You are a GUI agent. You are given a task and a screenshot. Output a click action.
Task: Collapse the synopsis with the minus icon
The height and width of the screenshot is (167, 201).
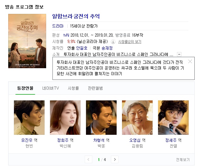(x=179, y=54)
